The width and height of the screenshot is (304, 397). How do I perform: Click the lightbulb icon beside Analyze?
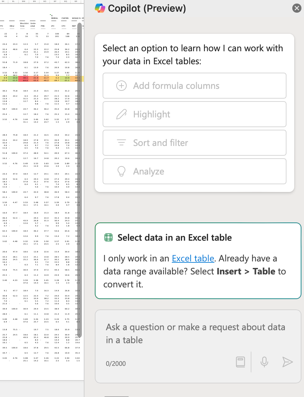(x=121, y=171)
